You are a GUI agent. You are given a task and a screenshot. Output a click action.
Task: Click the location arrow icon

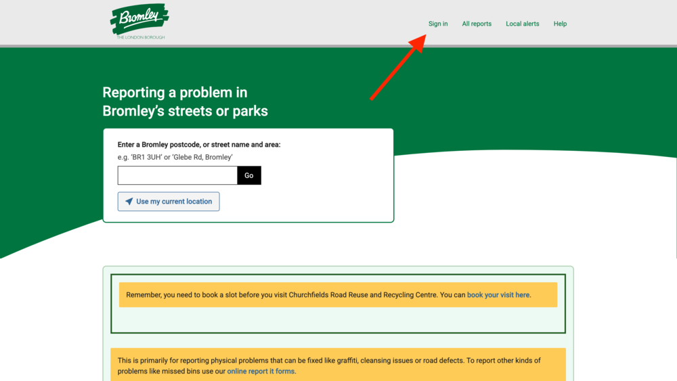tap(129, 202)
